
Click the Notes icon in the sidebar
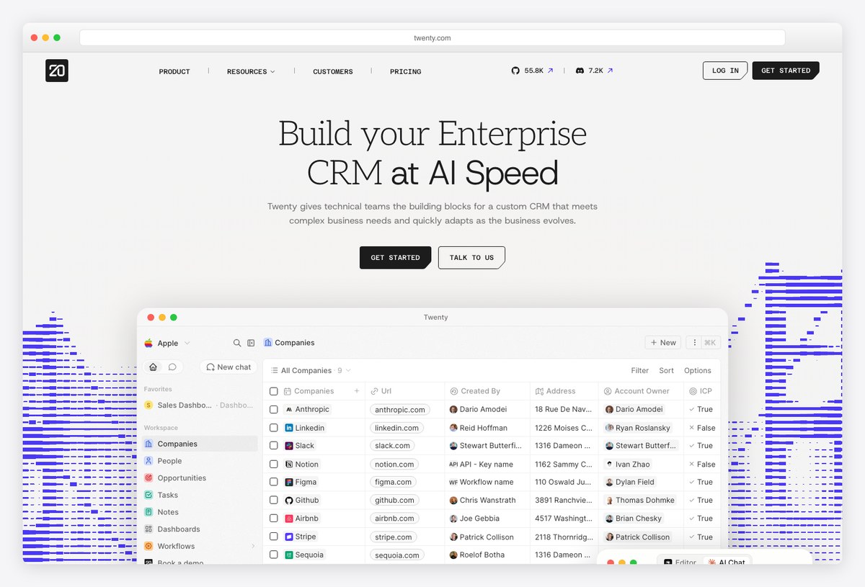[148, 512]
